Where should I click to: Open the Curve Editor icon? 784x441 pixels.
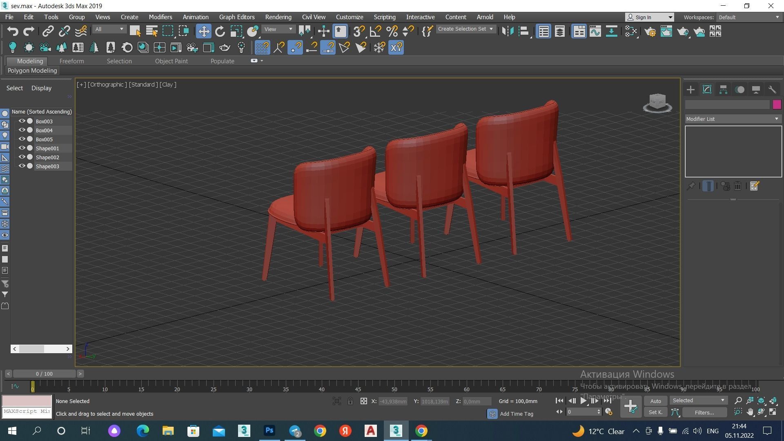tap(595, 31)
